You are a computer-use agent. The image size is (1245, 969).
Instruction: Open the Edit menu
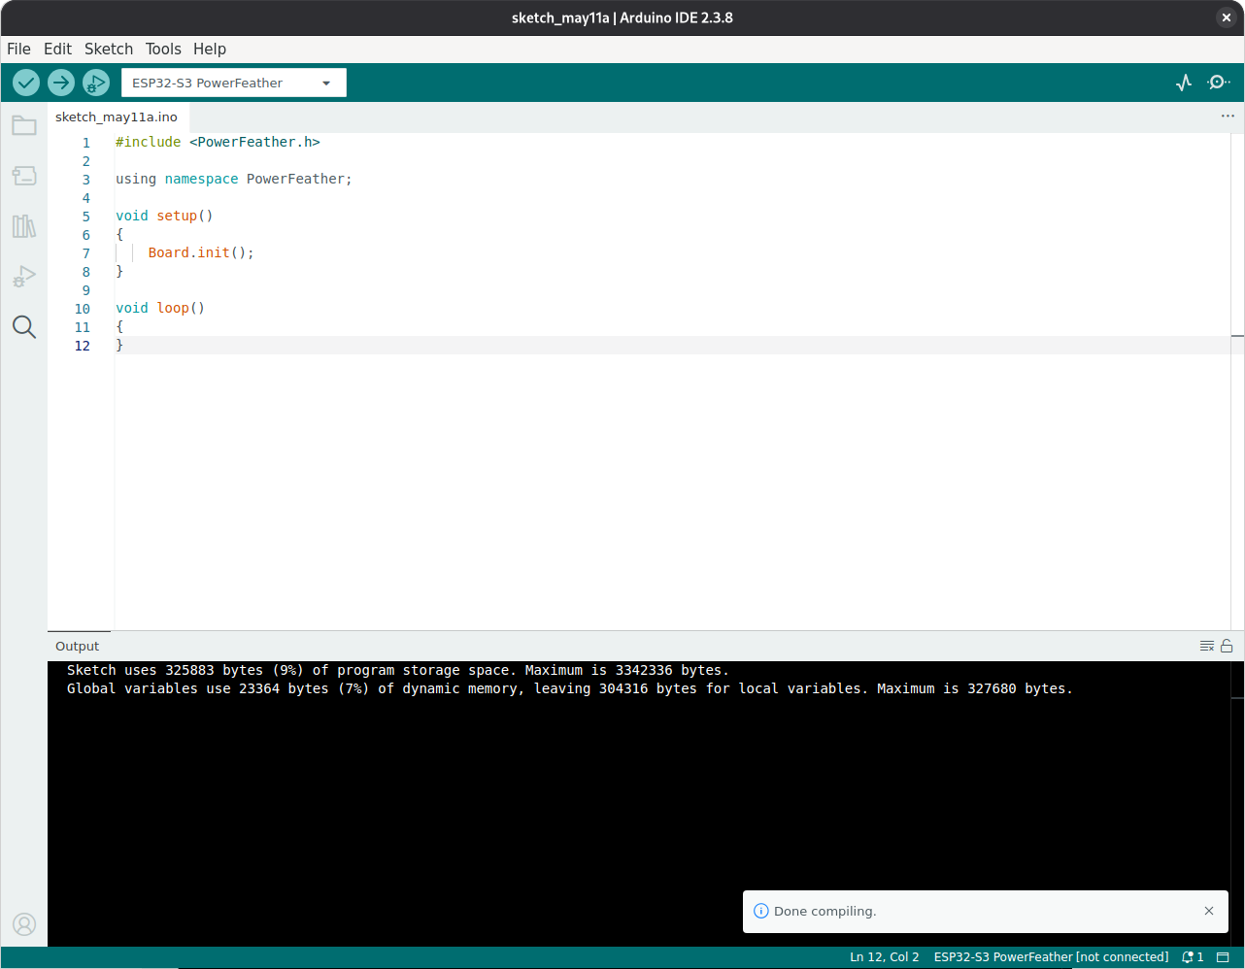click(x=57, y=49)
